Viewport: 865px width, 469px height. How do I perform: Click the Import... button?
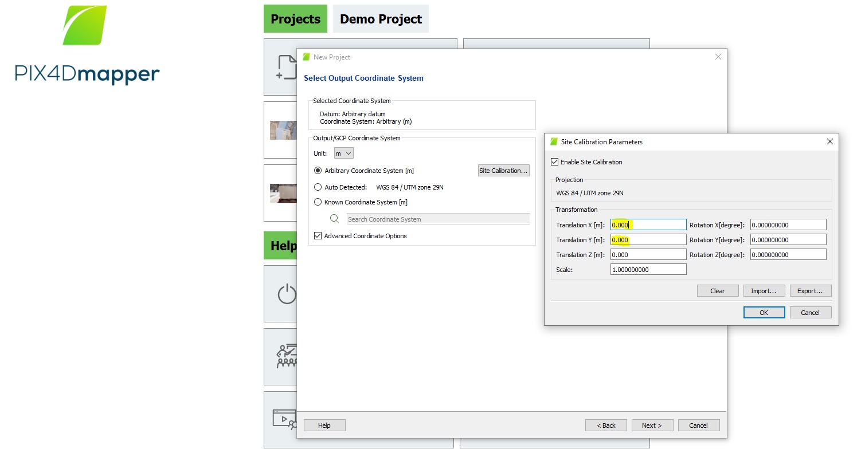point(764,291)
